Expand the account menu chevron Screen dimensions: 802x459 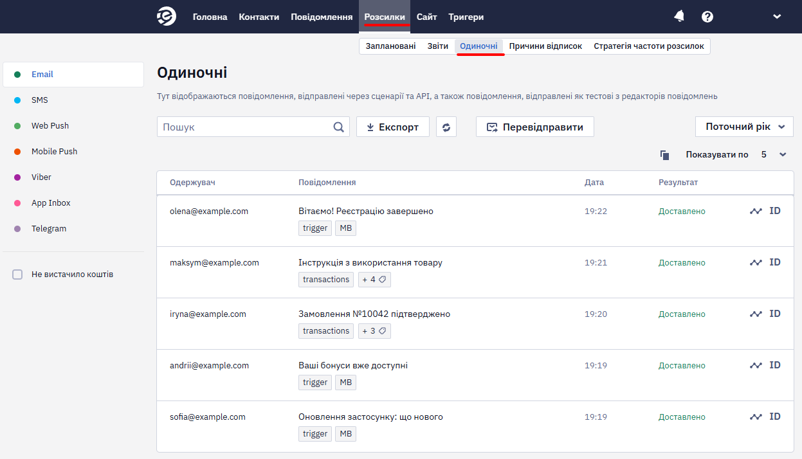coord(777,17)
